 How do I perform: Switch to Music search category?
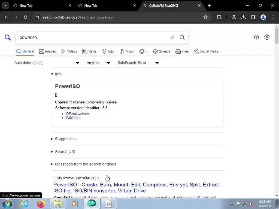click(x=127, y=51)
